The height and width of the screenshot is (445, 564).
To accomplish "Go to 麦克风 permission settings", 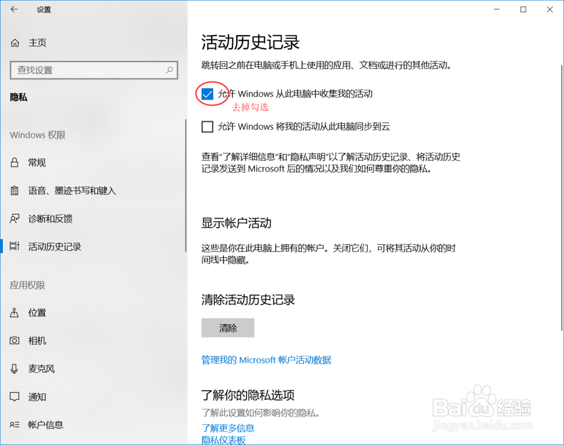I will [x=41, y=369].
